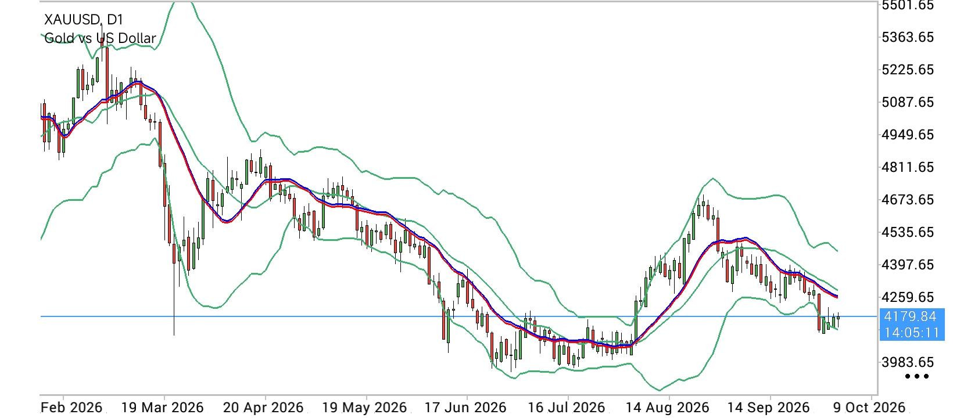This screenshot has height=418, width=953.
Task: Select the 4949.65 price level label
Action: pyautogui.click(x=908, y=135)
